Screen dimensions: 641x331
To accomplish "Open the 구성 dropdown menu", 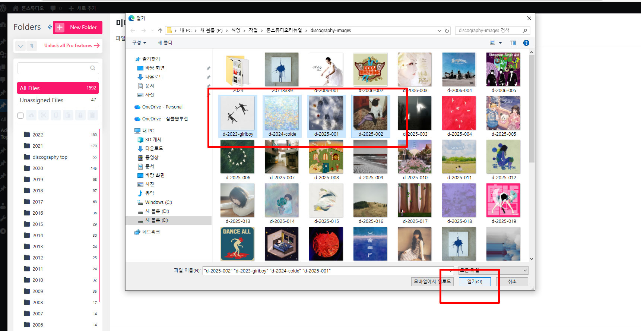I will pyautogui.click(x=139, y=43).
